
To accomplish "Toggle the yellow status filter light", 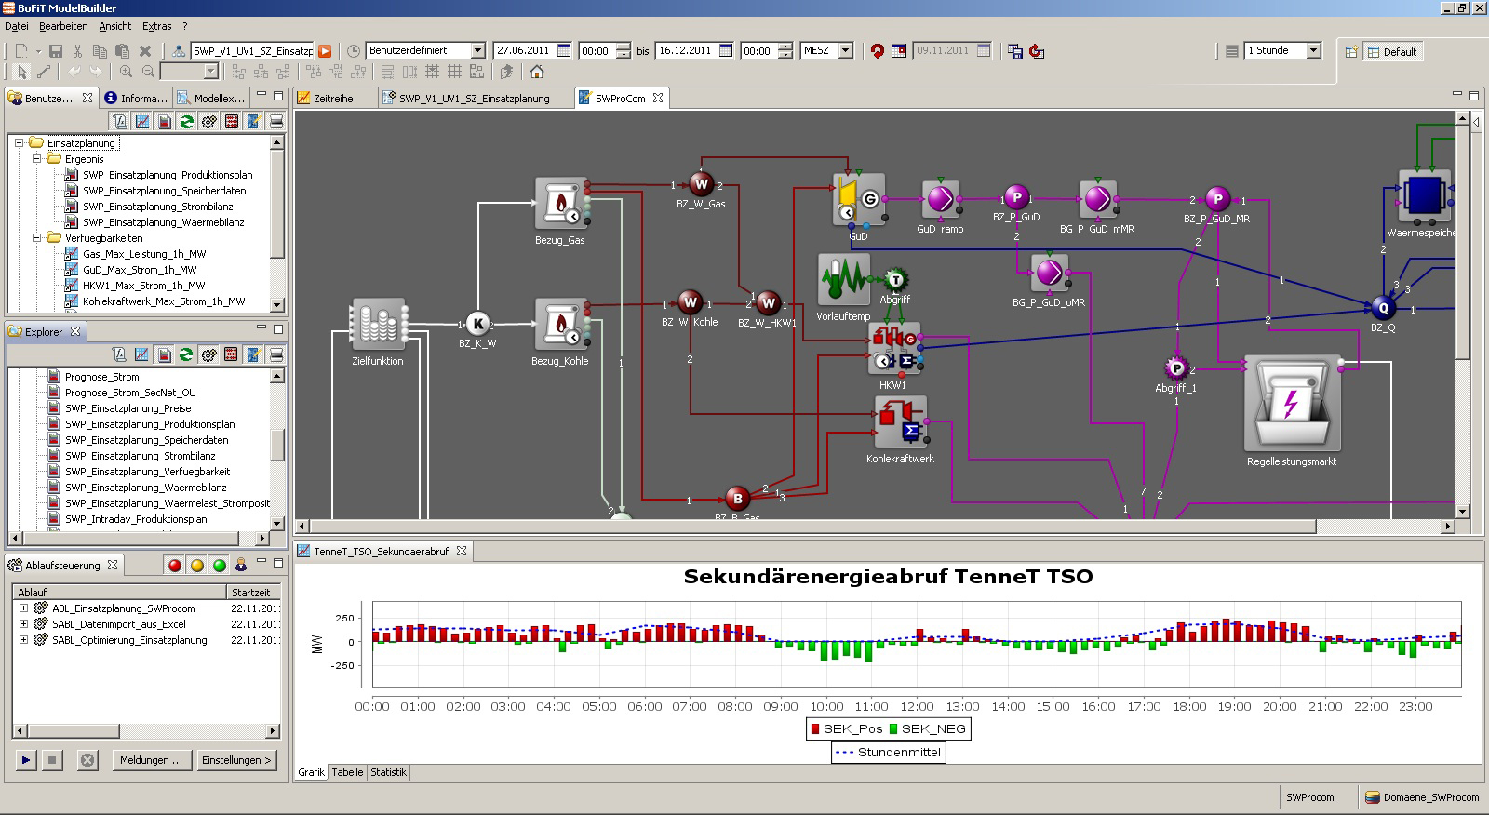I will (x=197, y=565).
